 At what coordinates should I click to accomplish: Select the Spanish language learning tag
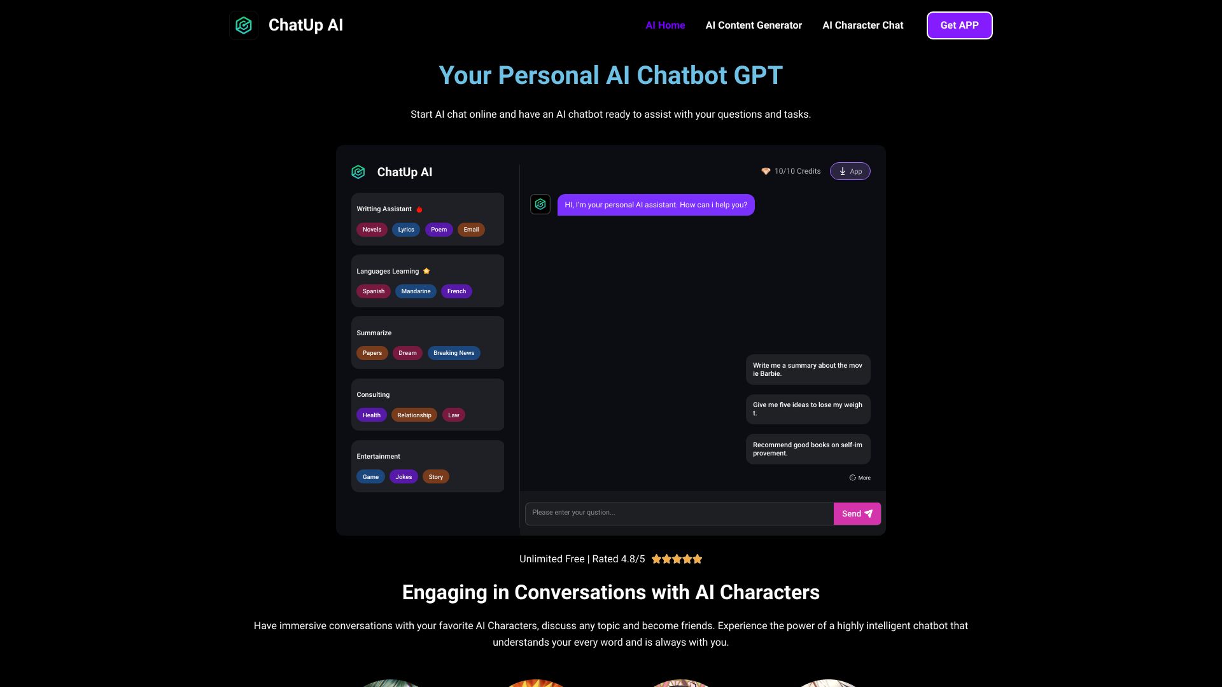[374, 291]
